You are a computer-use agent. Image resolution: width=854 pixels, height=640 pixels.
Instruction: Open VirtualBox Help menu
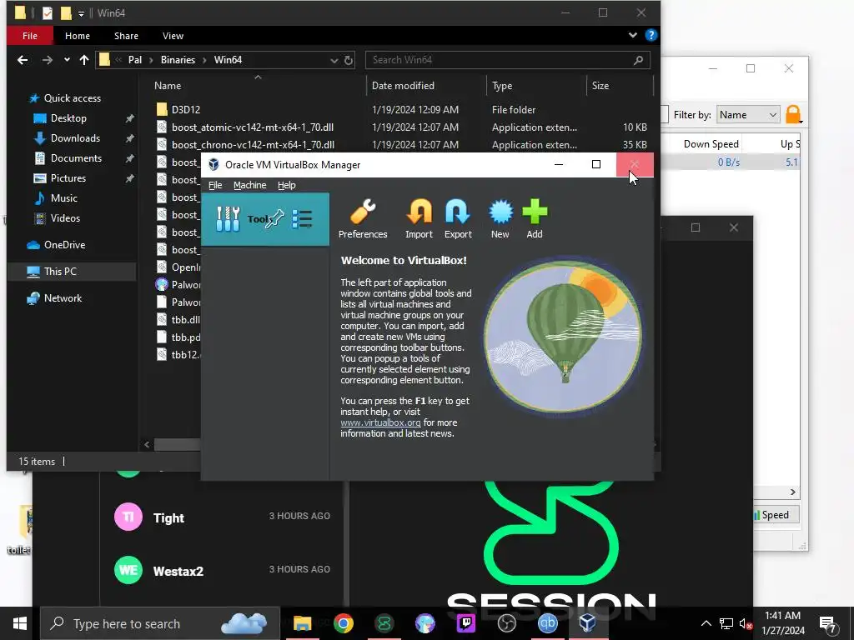point(287,185)
